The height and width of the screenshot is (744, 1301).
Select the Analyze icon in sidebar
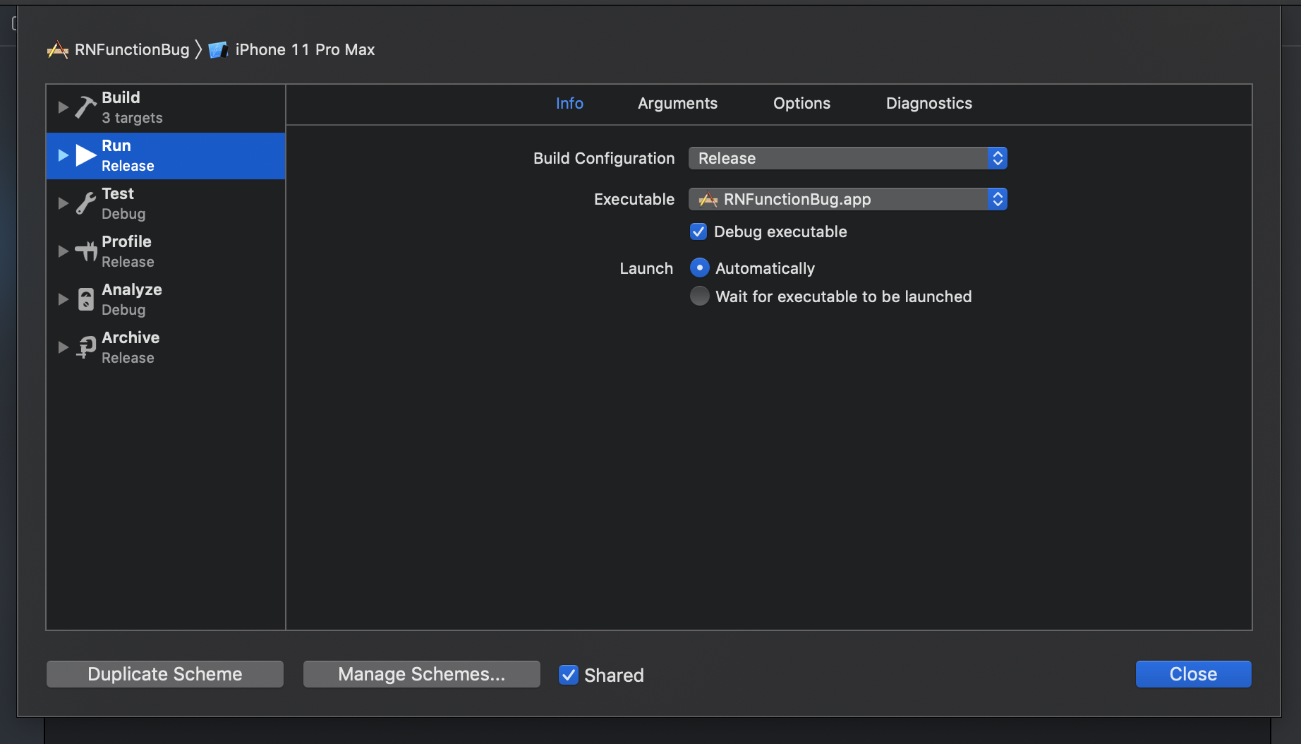(85, 299)
